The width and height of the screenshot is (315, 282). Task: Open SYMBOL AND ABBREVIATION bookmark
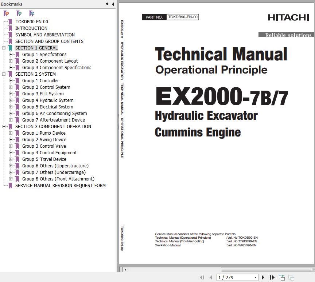tap(45, 35)
